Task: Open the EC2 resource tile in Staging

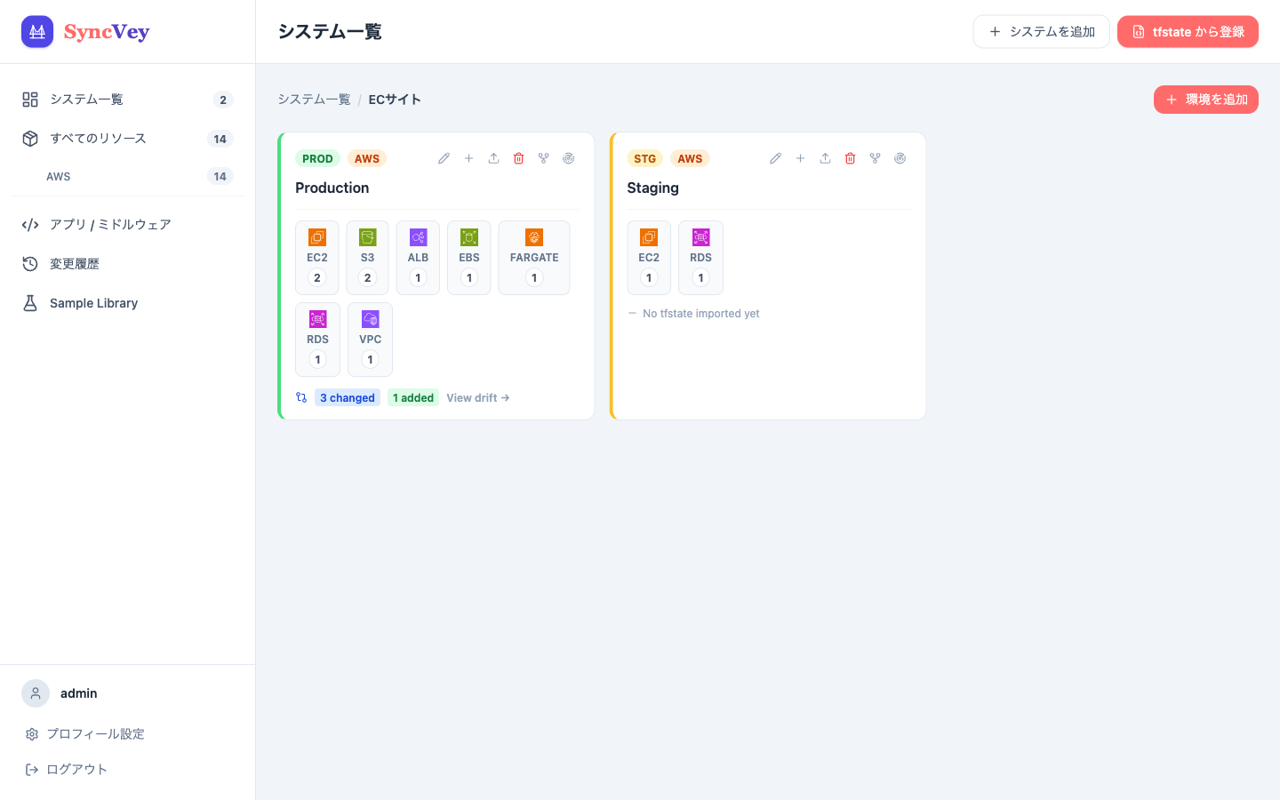Action: click(649, 258)
